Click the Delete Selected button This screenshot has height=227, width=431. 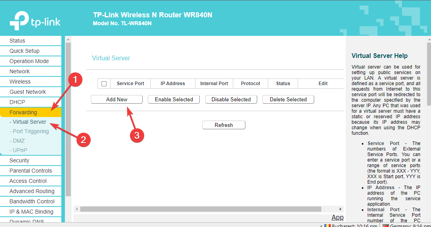(x=288, y=99)
